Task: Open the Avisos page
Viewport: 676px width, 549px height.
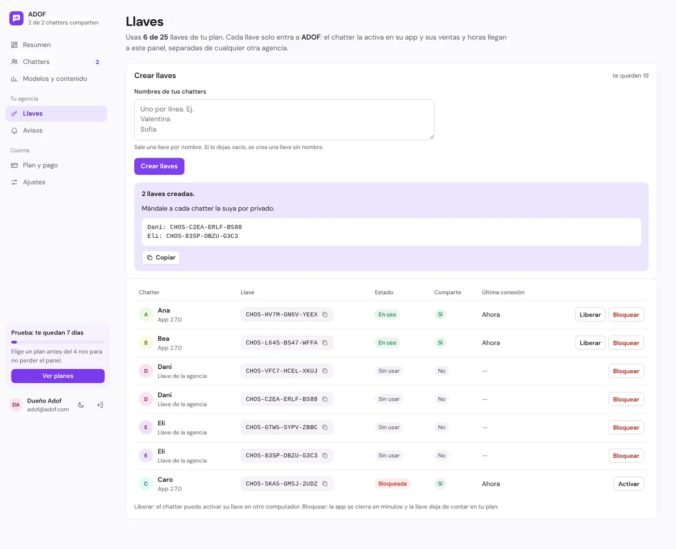Action: [x=56, y=130]
